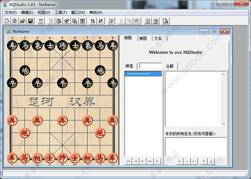Open the 视图(V) menu
Viewport: 251px width, 179px height.
pyautogui.click(x=44, y=13)
